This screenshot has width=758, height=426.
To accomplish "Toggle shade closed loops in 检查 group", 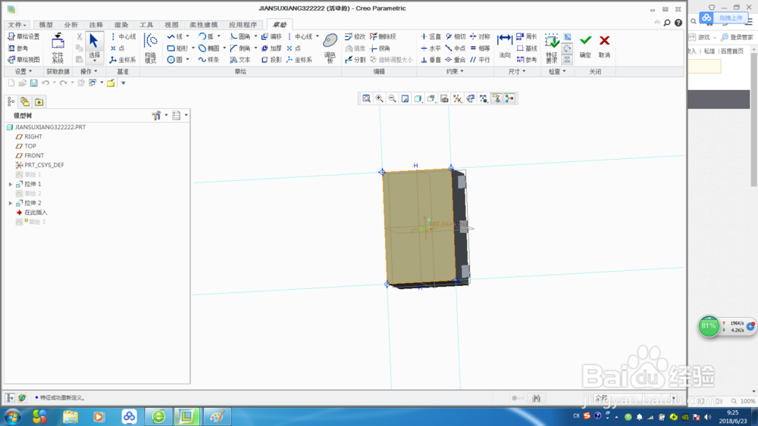I will pyautogui.click(x=568, y=59).
